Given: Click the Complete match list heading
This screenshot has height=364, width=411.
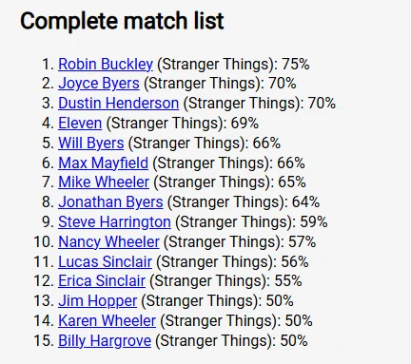Looking at the screenshot, I should point(122,21).
